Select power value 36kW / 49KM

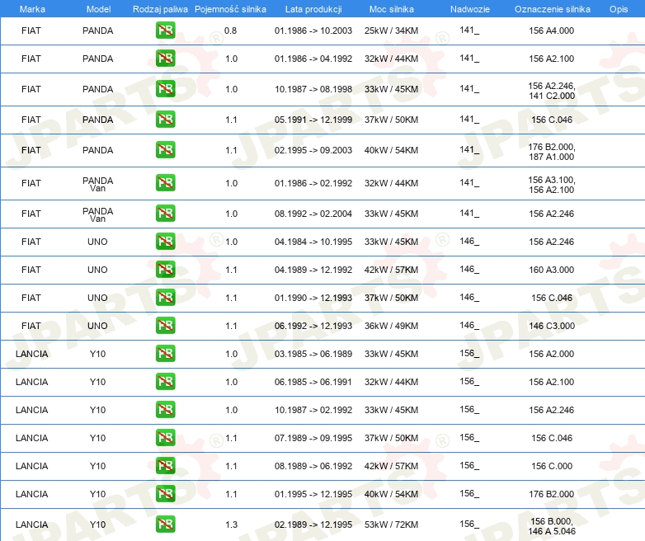point(391,326)
